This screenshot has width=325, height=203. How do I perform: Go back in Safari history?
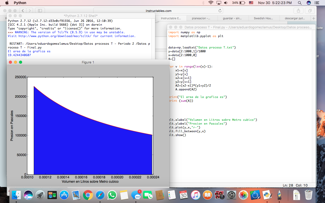coord(23,11)
